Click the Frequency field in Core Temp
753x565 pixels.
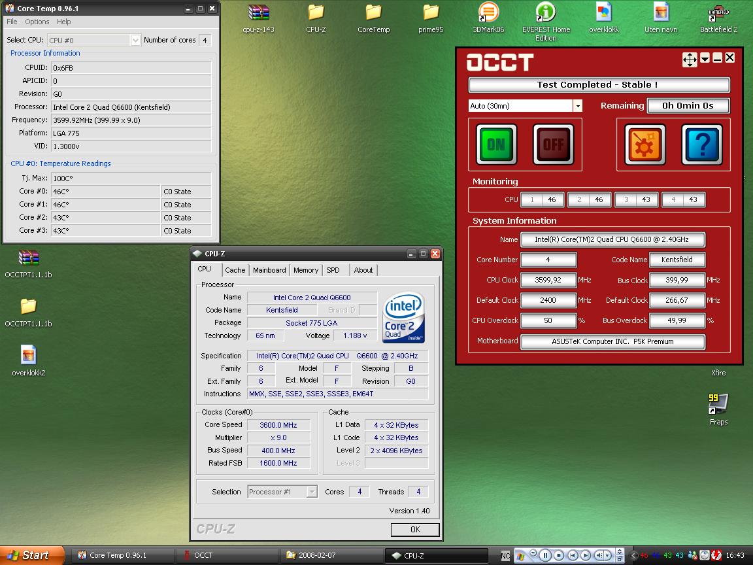(131, 120)
